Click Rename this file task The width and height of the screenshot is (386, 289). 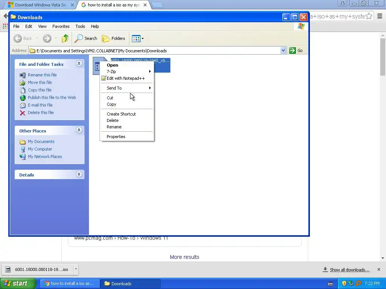[x=42, y=75]
